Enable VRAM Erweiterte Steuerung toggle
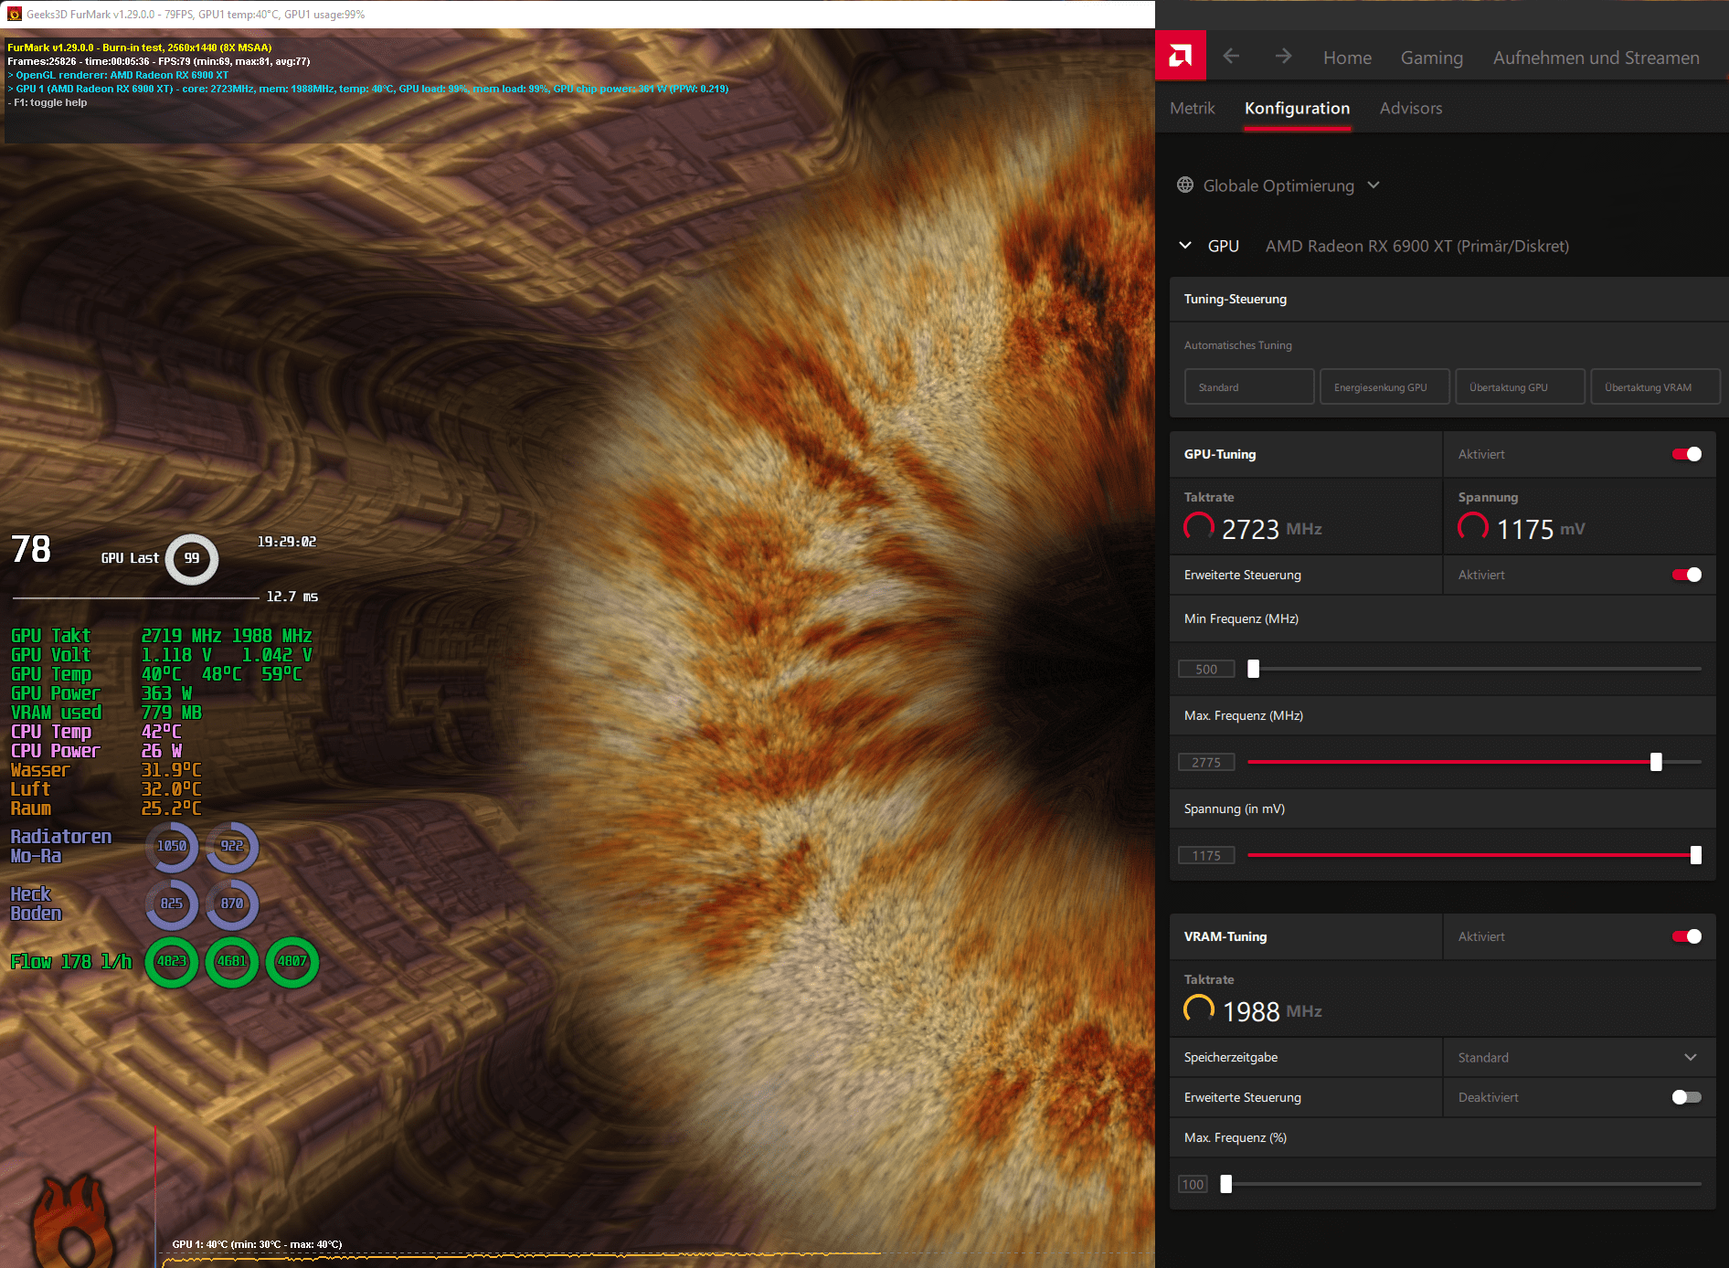The width and height of the screenshot is (1729, 1268). tap(1687, 1097)
